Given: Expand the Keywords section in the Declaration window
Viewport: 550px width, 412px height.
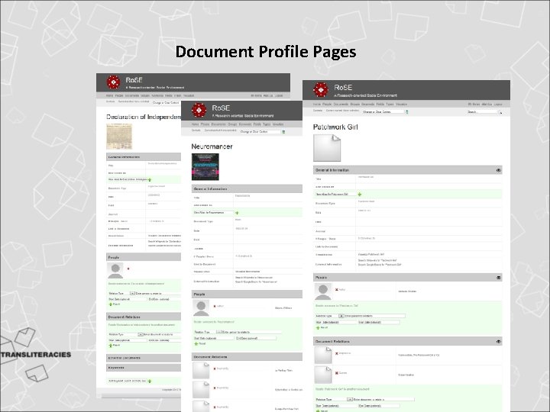Looking at the screenshot, I should [144, 368].
